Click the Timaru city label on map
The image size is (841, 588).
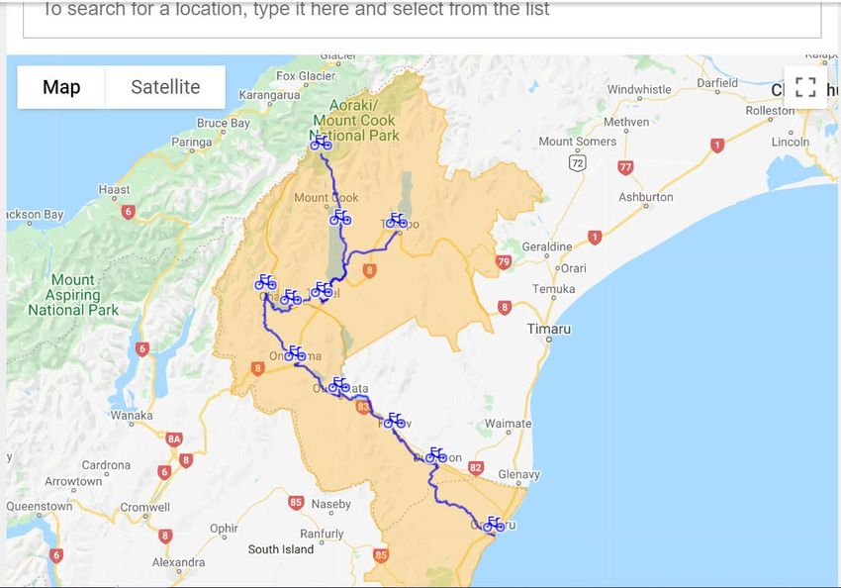click(549, 329)
